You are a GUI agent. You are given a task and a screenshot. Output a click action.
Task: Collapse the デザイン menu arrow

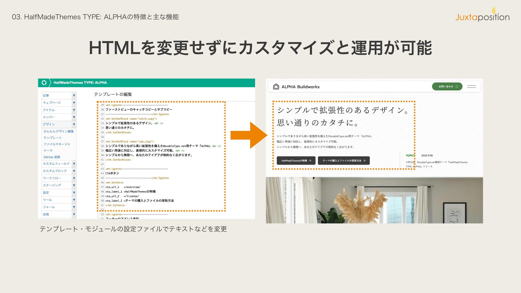click(x=74, y=124)
